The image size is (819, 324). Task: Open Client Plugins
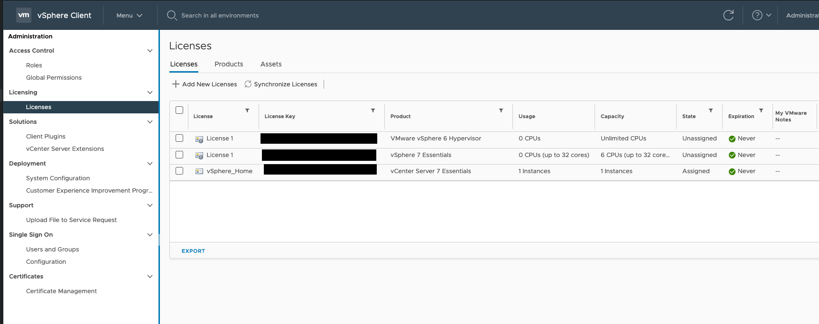(46, 137)
